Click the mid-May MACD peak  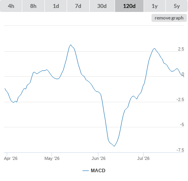coord(71,45)
